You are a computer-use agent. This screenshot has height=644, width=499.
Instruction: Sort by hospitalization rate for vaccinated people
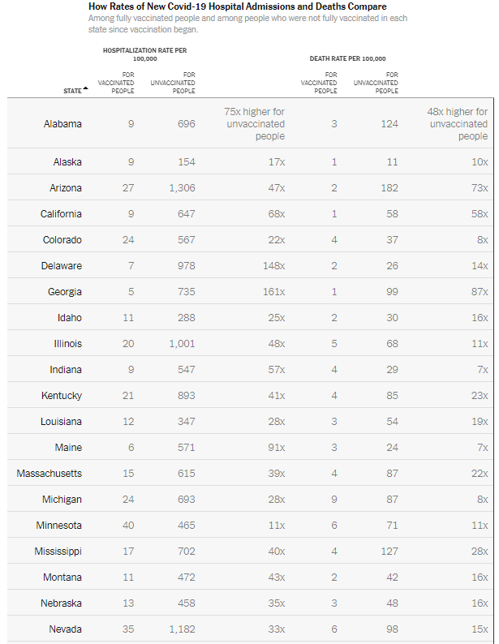(116, 83)
